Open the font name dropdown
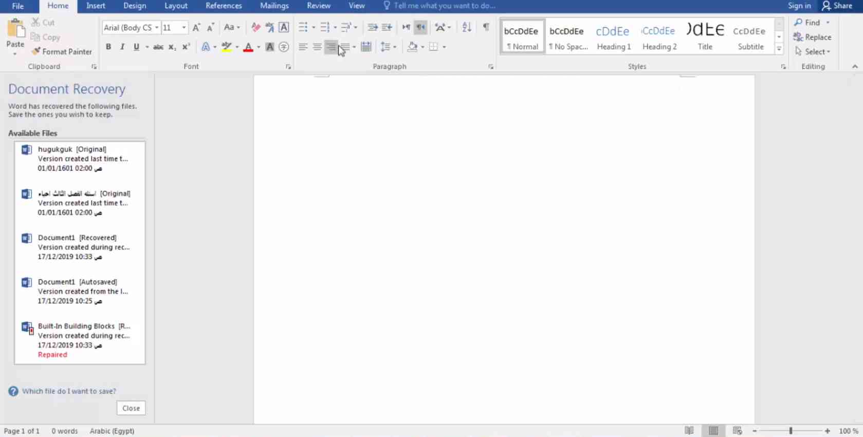 tap(157, 28)
